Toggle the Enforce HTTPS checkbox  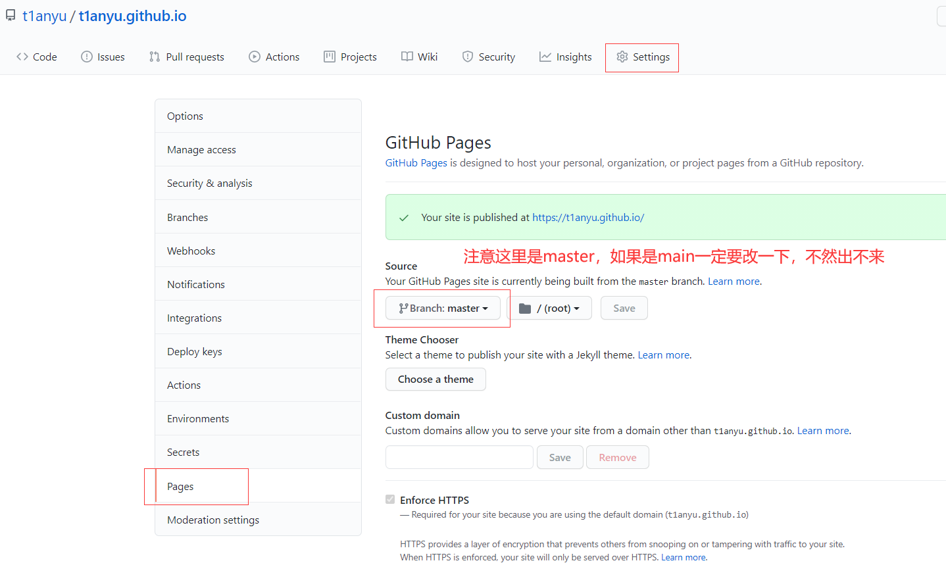pyautogui.click(x=390, y=499)
